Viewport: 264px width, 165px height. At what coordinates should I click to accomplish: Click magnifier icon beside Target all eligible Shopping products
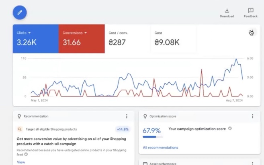(x=19, y=129)
